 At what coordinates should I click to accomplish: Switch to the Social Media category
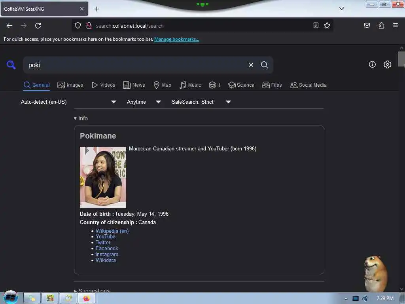point(308,85)
